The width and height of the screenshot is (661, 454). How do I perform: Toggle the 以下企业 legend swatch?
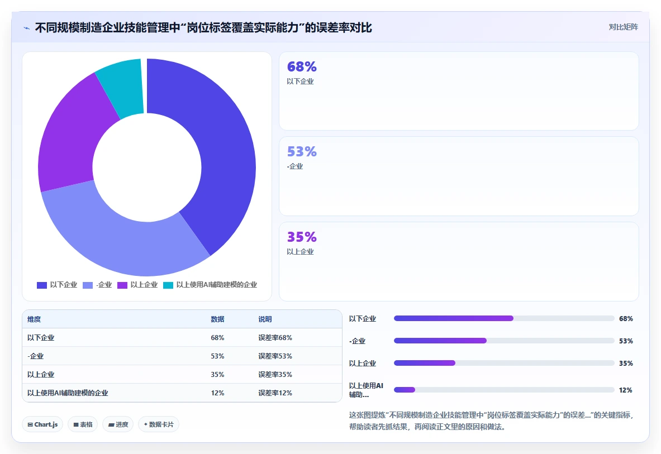coord(42,285)
